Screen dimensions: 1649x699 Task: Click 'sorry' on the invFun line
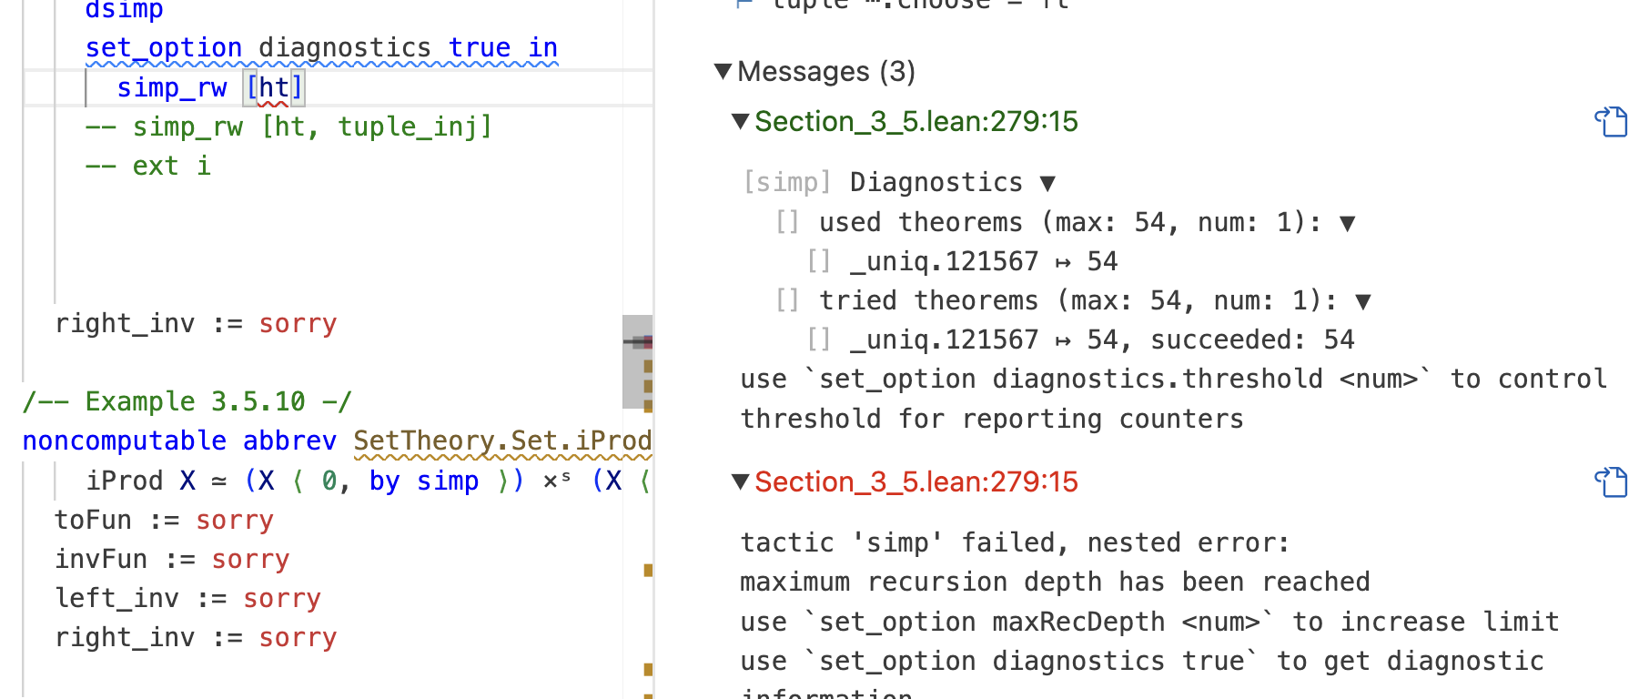click(250, 559)
